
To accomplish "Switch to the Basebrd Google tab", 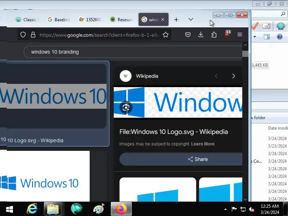I will pos(59,19).
